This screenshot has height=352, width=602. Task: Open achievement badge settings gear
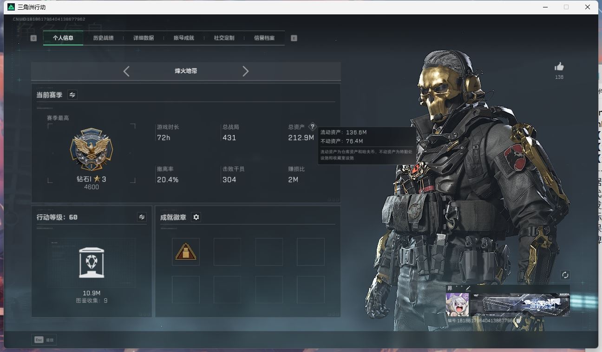click(x=196, y=217)
